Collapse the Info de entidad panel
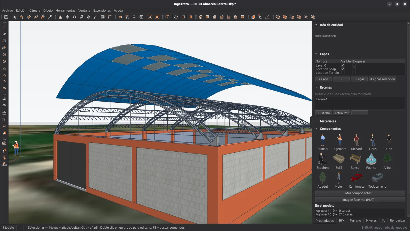This screenshot has height=231, width=410. pyautogui.click(x=316, y=25)
